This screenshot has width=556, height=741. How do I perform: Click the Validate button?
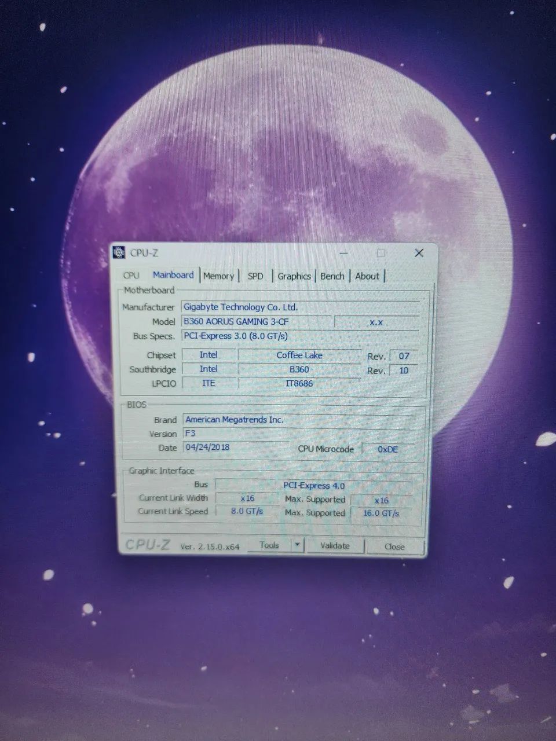tap(335, 545)
